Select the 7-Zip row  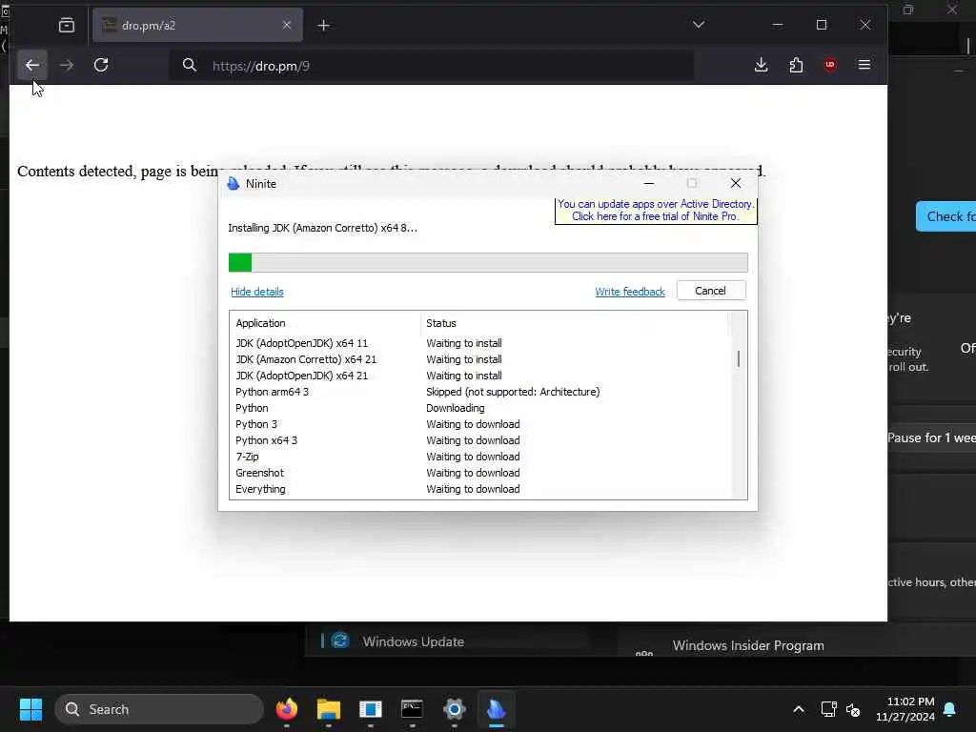[478, 457]
